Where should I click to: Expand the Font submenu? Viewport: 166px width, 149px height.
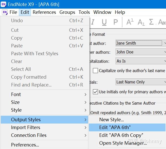coord(44,94)
